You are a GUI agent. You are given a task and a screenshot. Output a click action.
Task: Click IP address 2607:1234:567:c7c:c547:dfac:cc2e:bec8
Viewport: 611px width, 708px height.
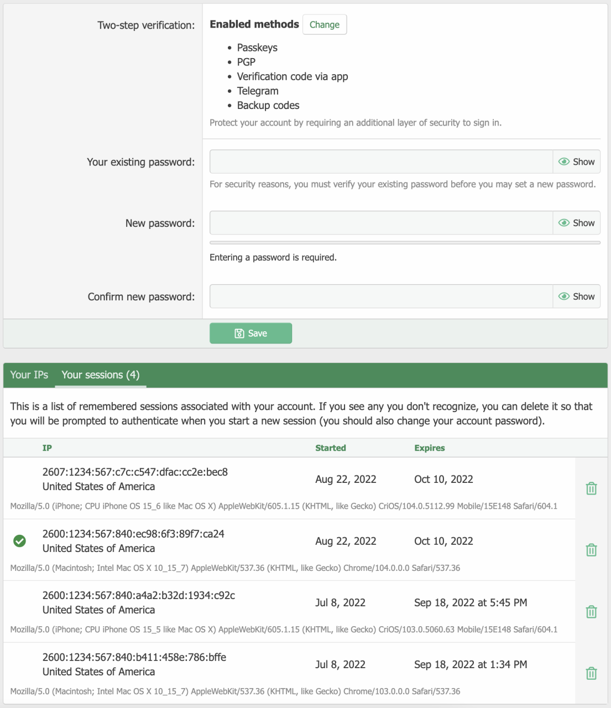pyautogui.click(x=135, y=472)
